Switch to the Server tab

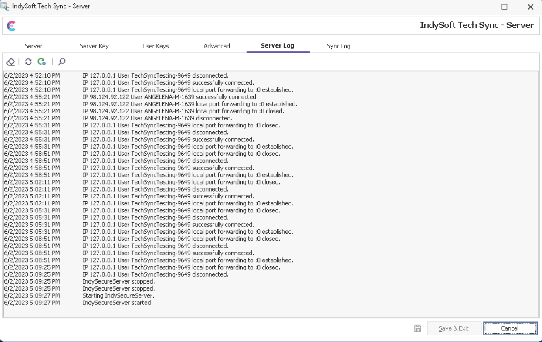[x=34, y=46]
